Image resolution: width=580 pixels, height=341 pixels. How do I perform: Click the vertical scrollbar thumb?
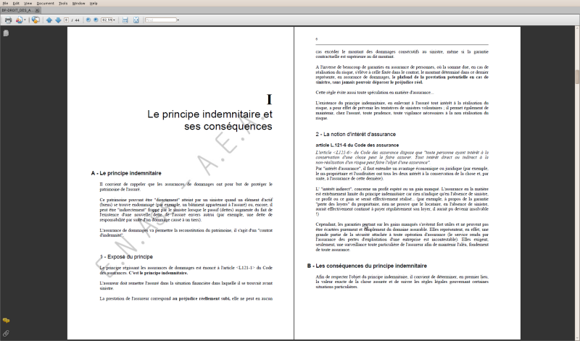(x=577, y=77)
